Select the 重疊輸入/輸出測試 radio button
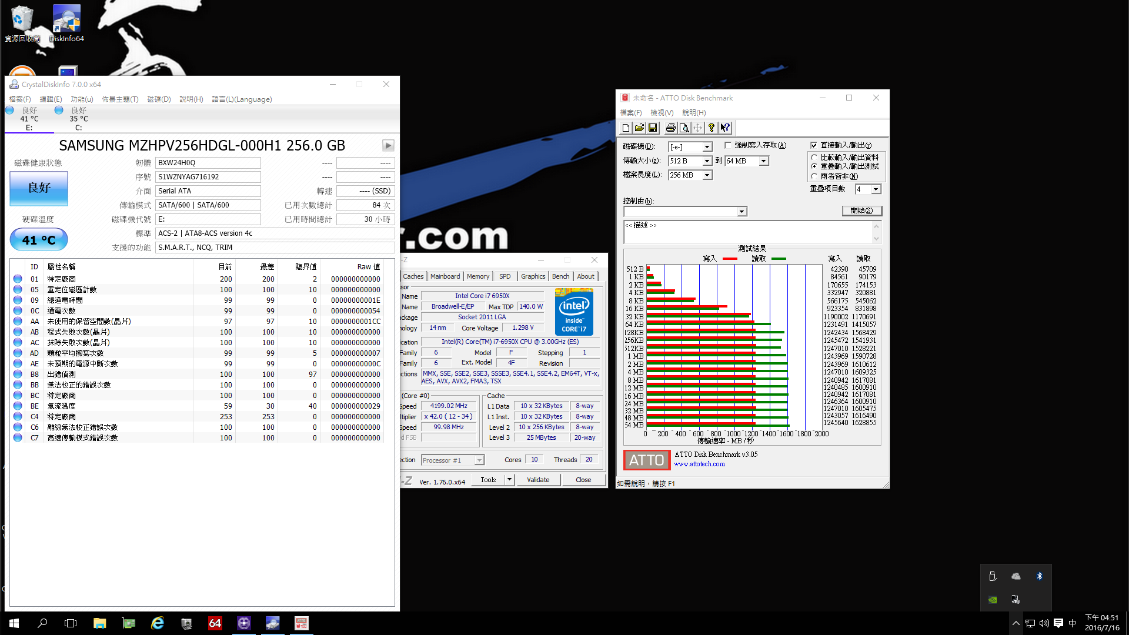1129x635 pixels. [814, 166]
